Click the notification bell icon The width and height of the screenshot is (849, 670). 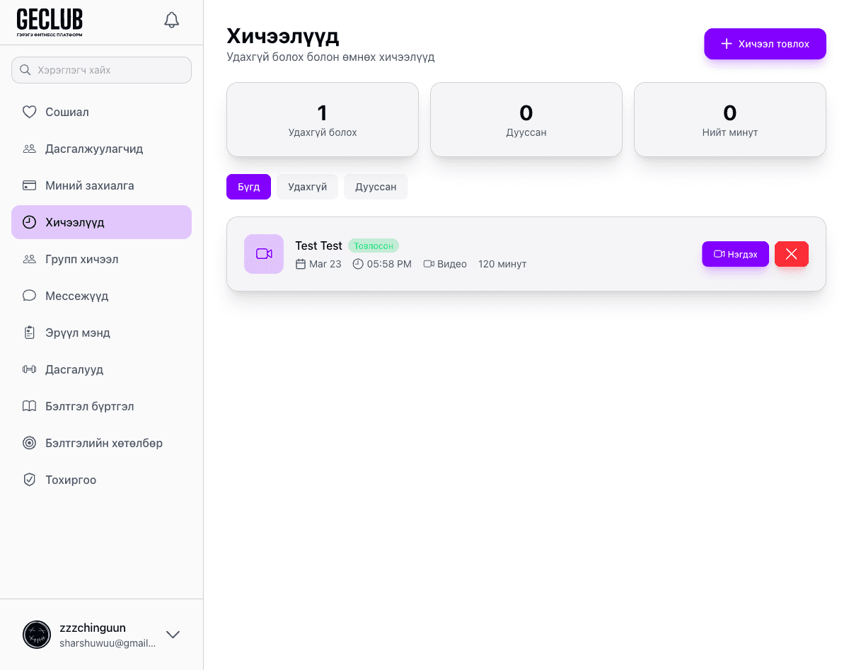pyautogui.click(x=171, y=20)
